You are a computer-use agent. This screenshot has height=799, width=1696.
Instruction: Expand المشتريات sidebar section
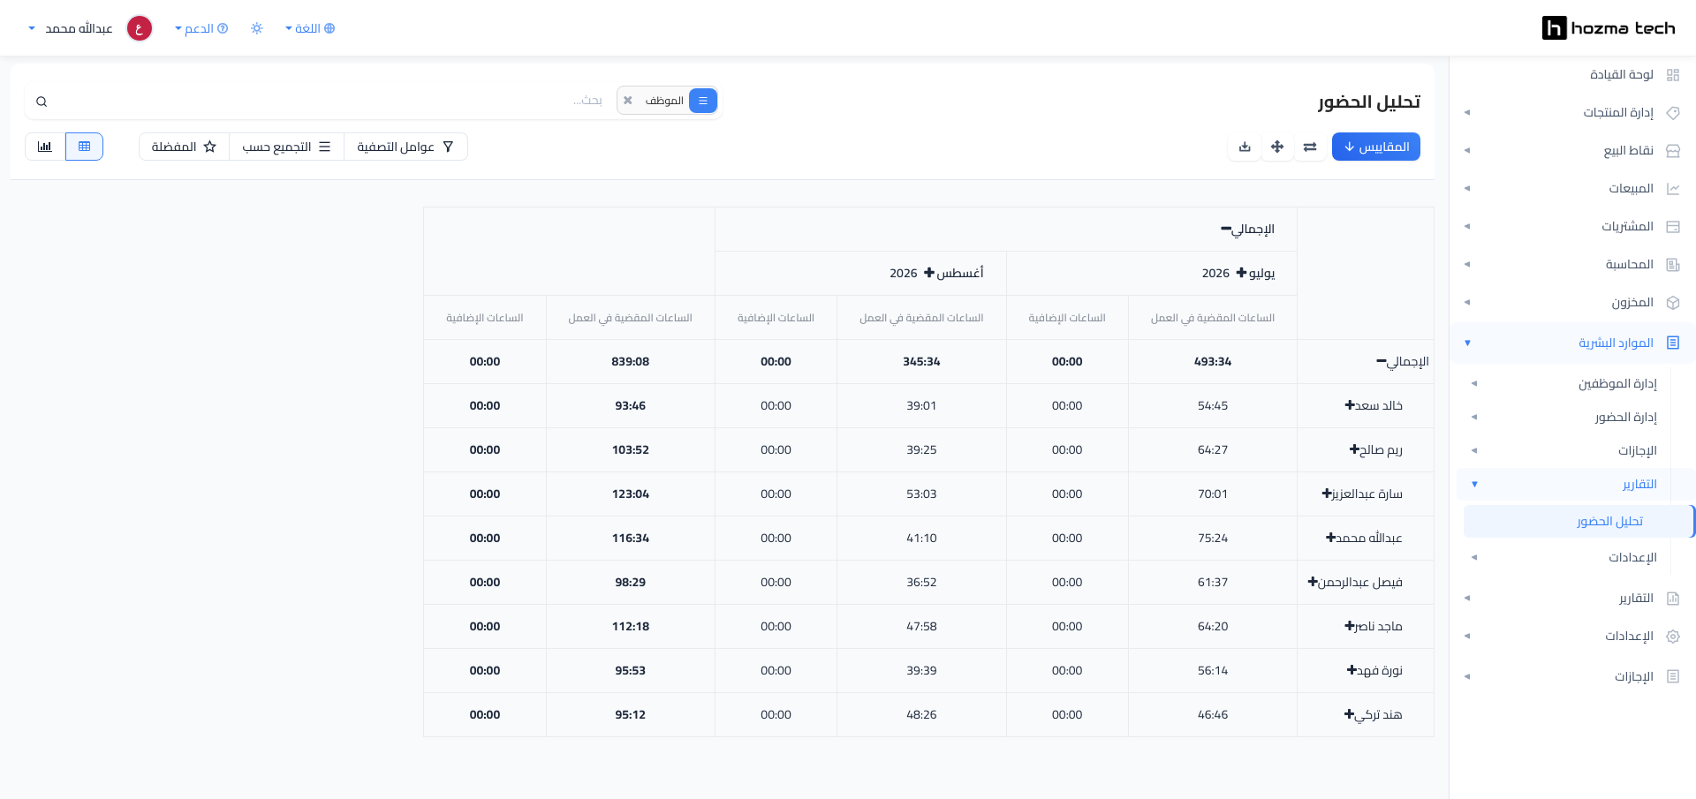(1572, 227)
